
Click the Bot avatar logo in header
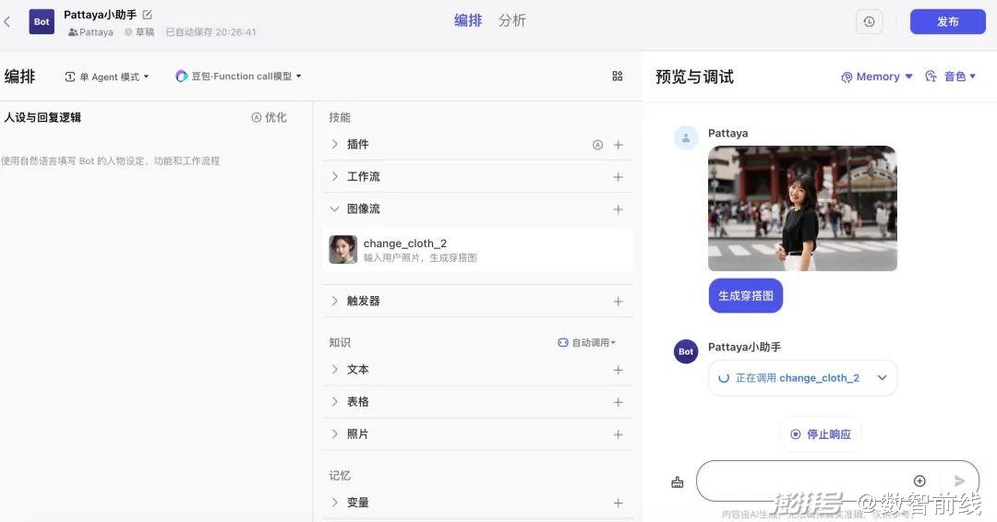(42, 21)
